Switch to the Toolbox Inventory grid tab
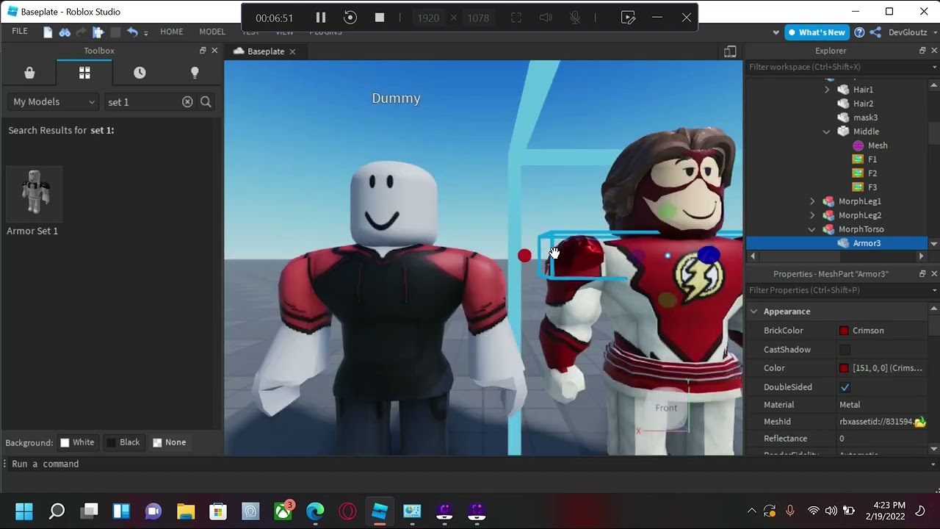Viewport: 940px width, 529px height. [x=84, y=73]
